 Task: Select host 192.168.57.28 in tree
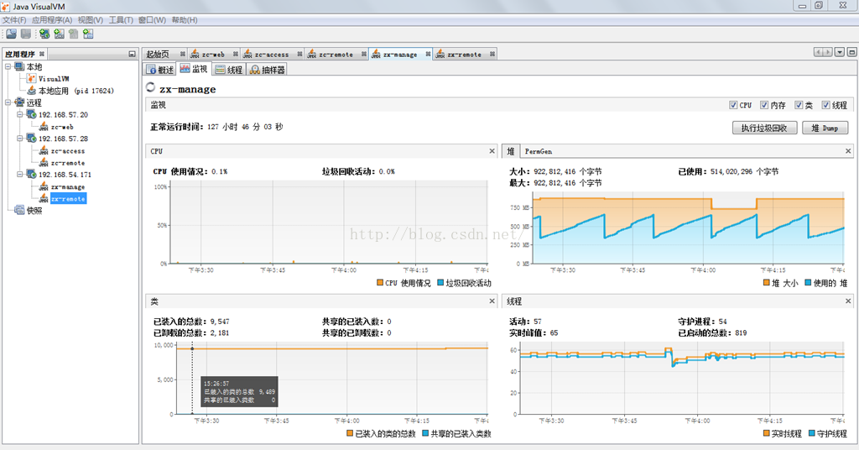[x=63, y=139]
